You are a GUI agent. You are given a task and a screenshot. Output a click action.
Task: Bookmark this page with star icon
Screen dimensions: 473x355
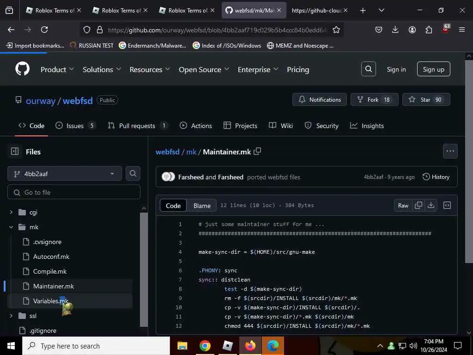336,30
